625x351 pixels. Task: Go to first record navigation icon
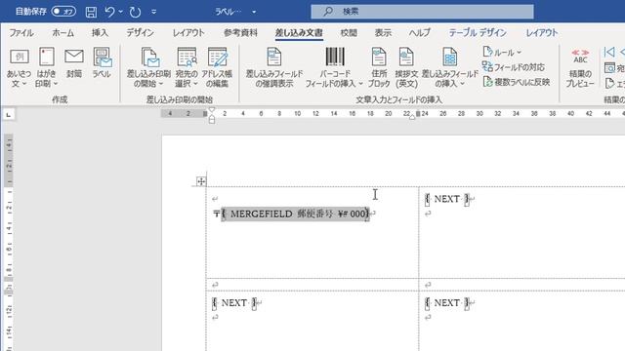point(609,52)
